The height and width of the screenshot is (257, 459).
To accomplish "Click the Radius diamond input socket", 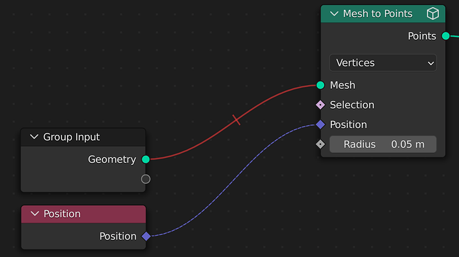I will pyautogui.click(x=320, y=144).
